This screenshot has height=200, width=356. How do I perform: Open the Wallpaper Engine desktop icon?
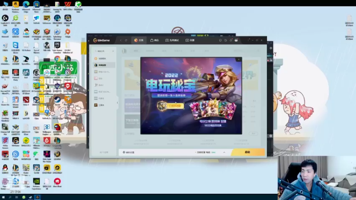[x=47, y=129]
